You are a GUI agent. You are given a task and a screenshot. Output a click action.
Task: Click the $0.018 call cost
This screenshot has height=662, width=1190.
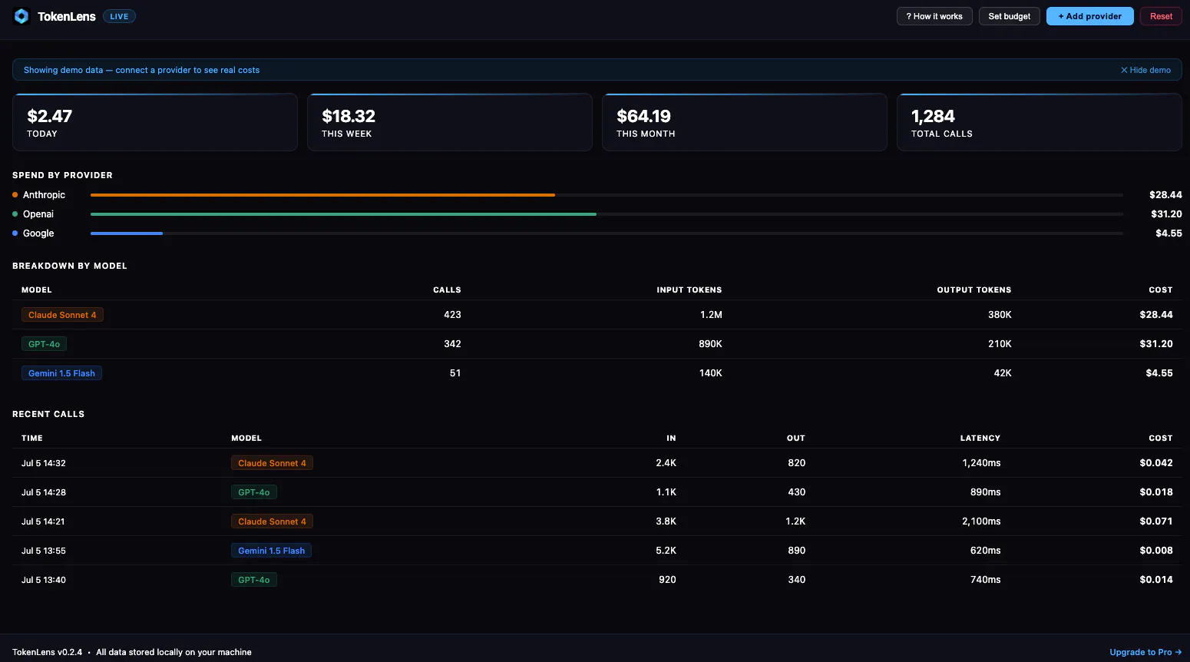coord(1156,492)
